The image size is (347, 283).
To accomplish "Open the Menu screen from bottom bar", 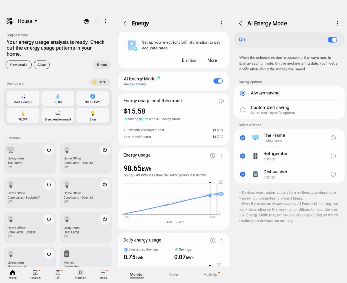I will [103, 274].
